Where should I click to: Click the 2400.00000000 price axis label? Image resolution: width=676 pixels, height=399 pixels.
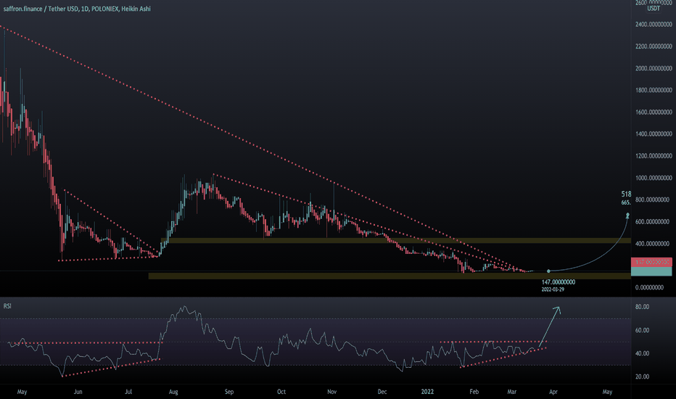pos(654,25)
